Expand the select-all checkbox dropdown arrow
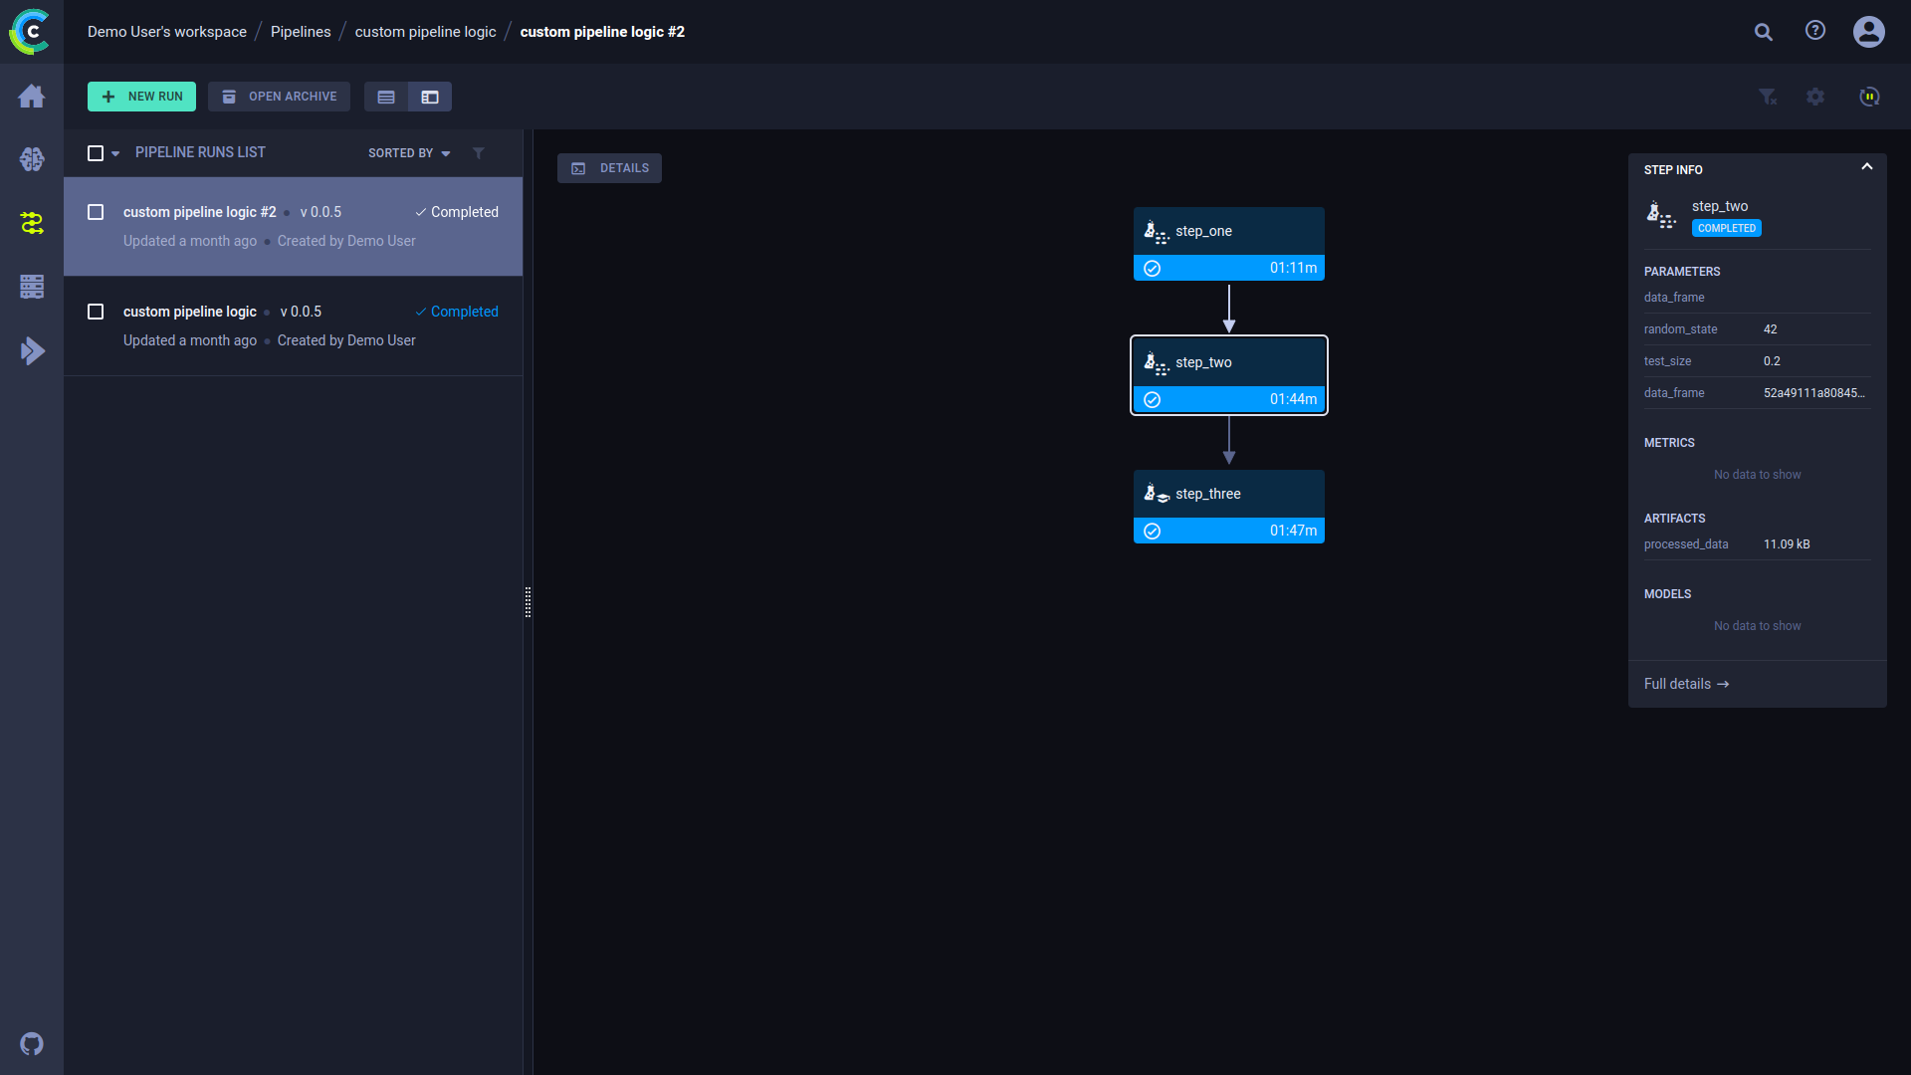1911x1075 pixels. (x=115, y=153)
